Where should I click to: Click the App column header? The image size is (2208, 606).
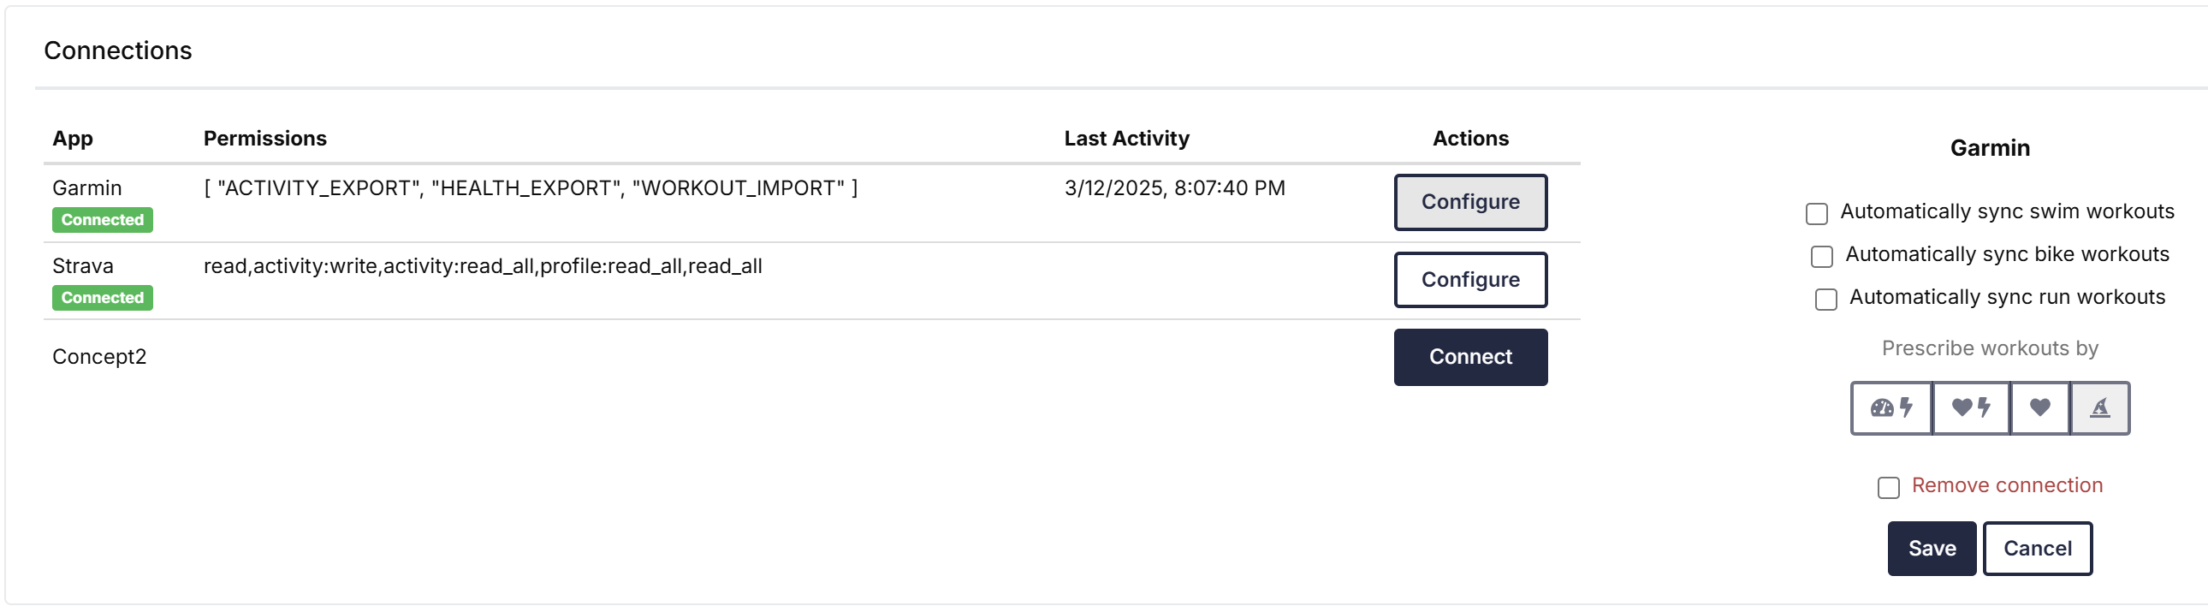[x=73, y=139]
